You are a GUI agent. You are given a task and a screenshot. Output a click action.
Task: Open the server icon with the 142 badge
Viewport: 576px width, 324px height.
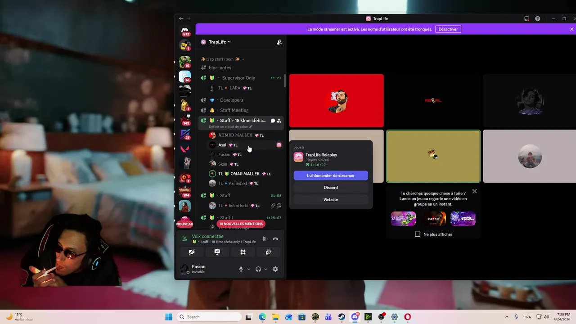(185, 120)
